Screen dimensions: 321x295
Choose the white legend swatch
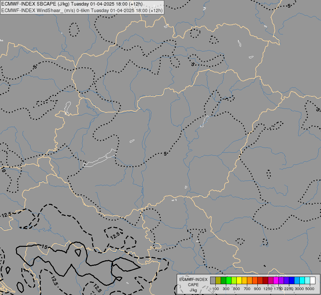[x=313, y=280]
